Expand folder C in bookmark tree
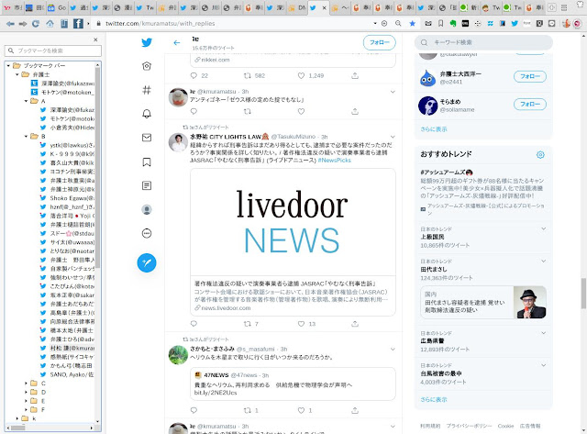The image size is (587, 434). point(26,383)
